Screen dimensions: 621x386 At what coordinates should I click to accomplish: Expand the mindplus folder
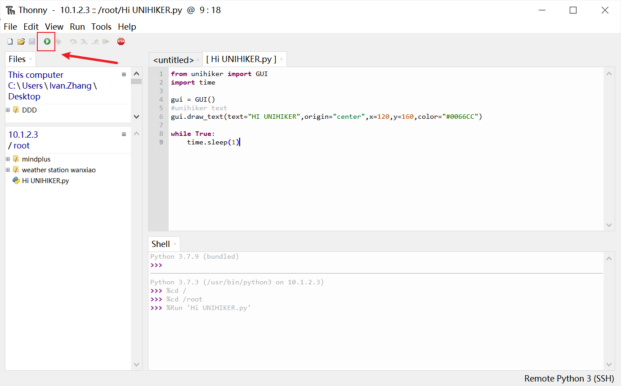pyautogui.click(x=8, y=159)
